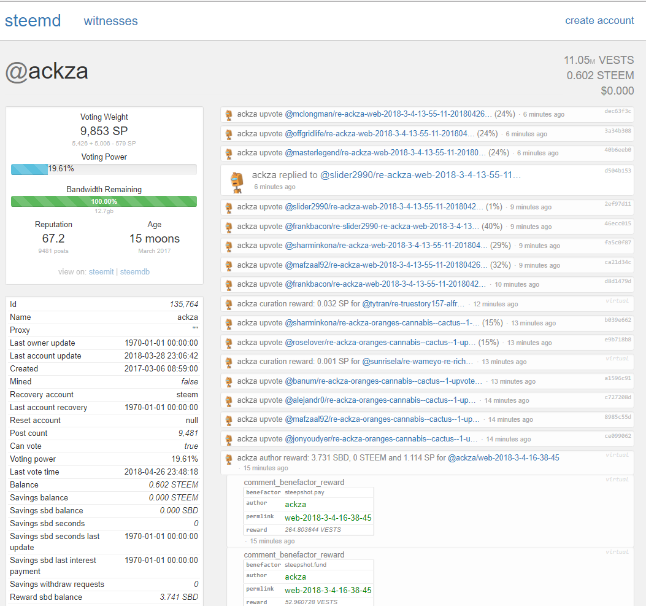Go to the witnesses page
The width and height of the screenshot is (646, 606).
coord(111,21)
